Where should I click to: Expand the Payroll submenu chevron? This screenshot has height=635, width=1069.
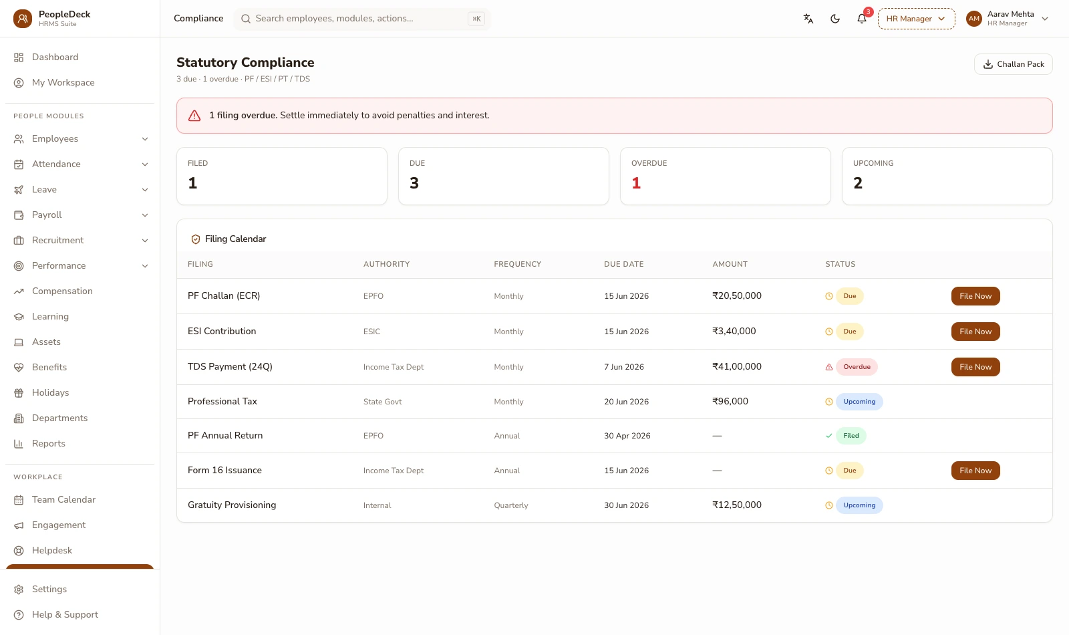[145, 215]
